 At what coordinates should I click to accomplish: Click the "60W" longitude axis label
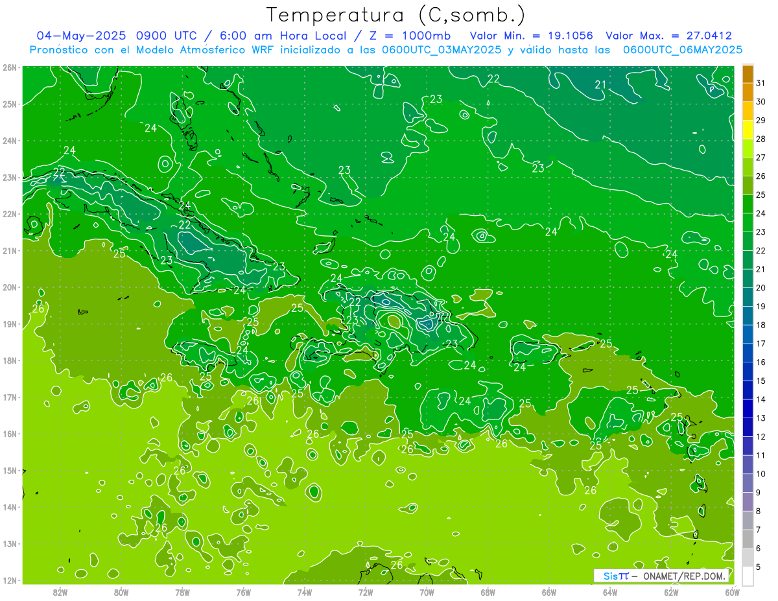(733, 593)
